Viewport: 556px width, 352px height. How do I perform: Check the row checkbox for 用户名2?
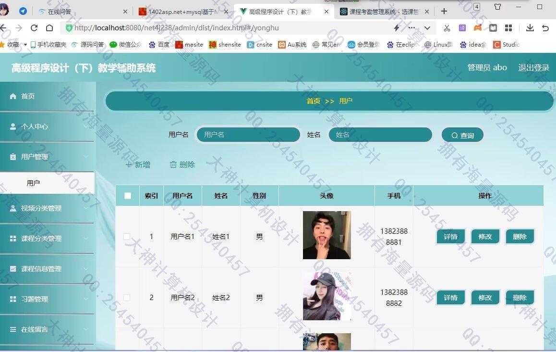pos(127,298)
